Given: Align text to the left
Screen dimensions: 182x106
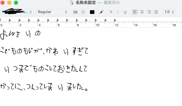Looking at the screenshot, I should [x=135, y=12].
